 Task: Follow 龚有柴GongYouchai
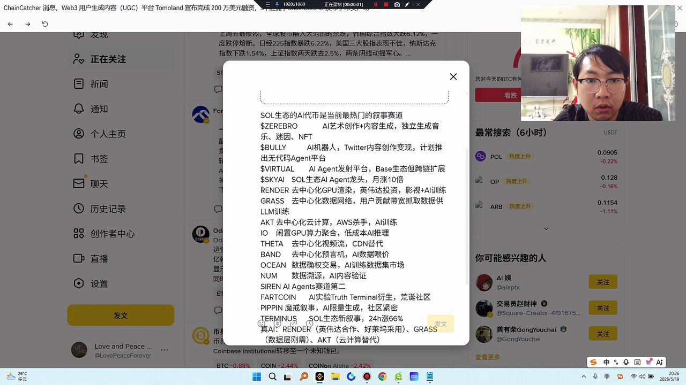[603, 334]
